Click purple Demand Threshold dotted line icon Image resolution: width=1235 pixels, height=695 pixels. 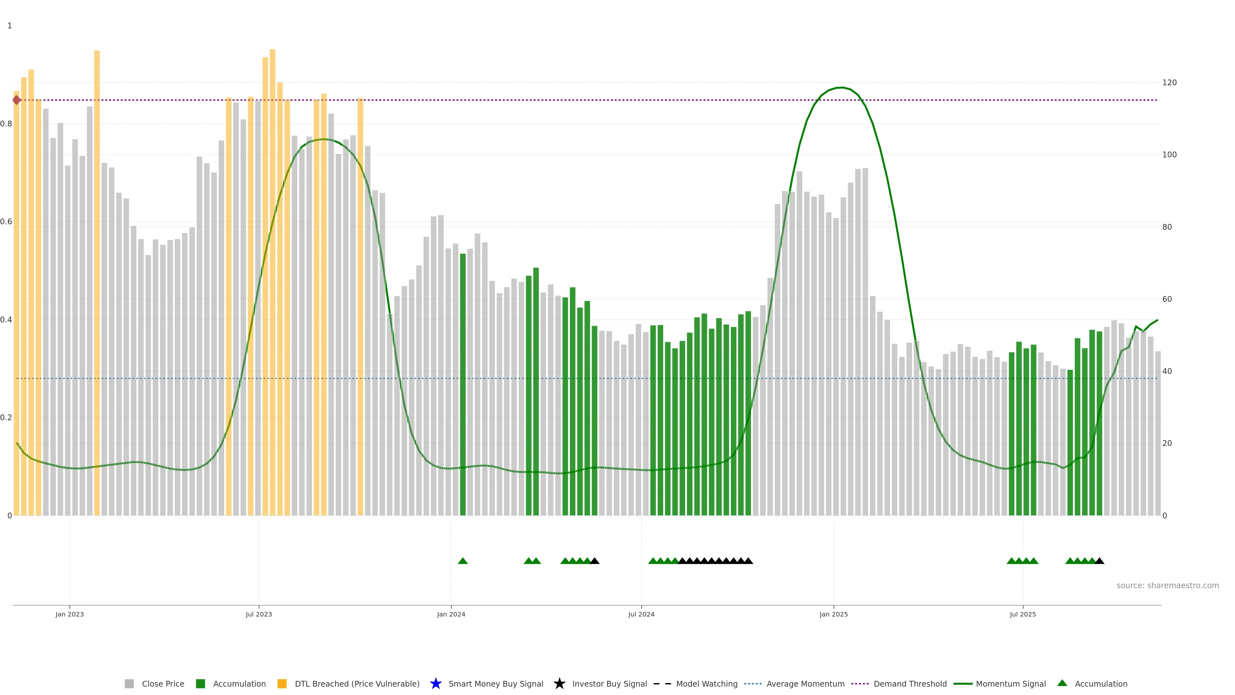click(x=860, y=683)
